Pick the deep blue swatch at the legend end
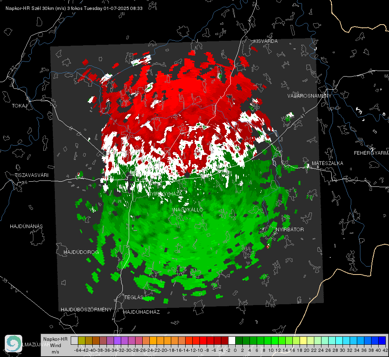The height and width of the screenshot is (357, 389). click(382, 340)
